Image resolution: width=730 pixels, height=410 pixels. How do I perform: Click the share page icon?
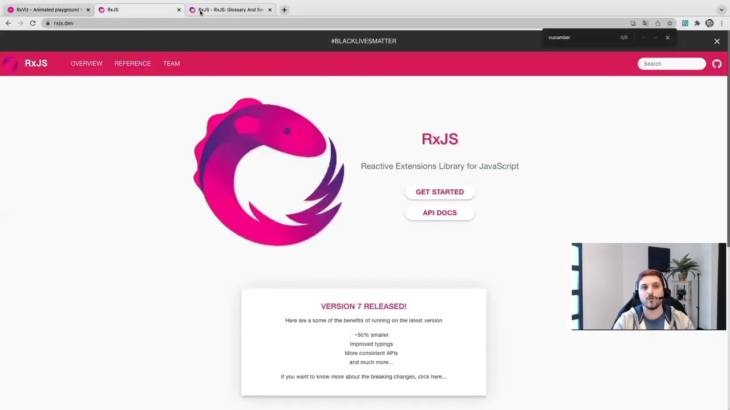pyautogui.click(x=658, y=23)
